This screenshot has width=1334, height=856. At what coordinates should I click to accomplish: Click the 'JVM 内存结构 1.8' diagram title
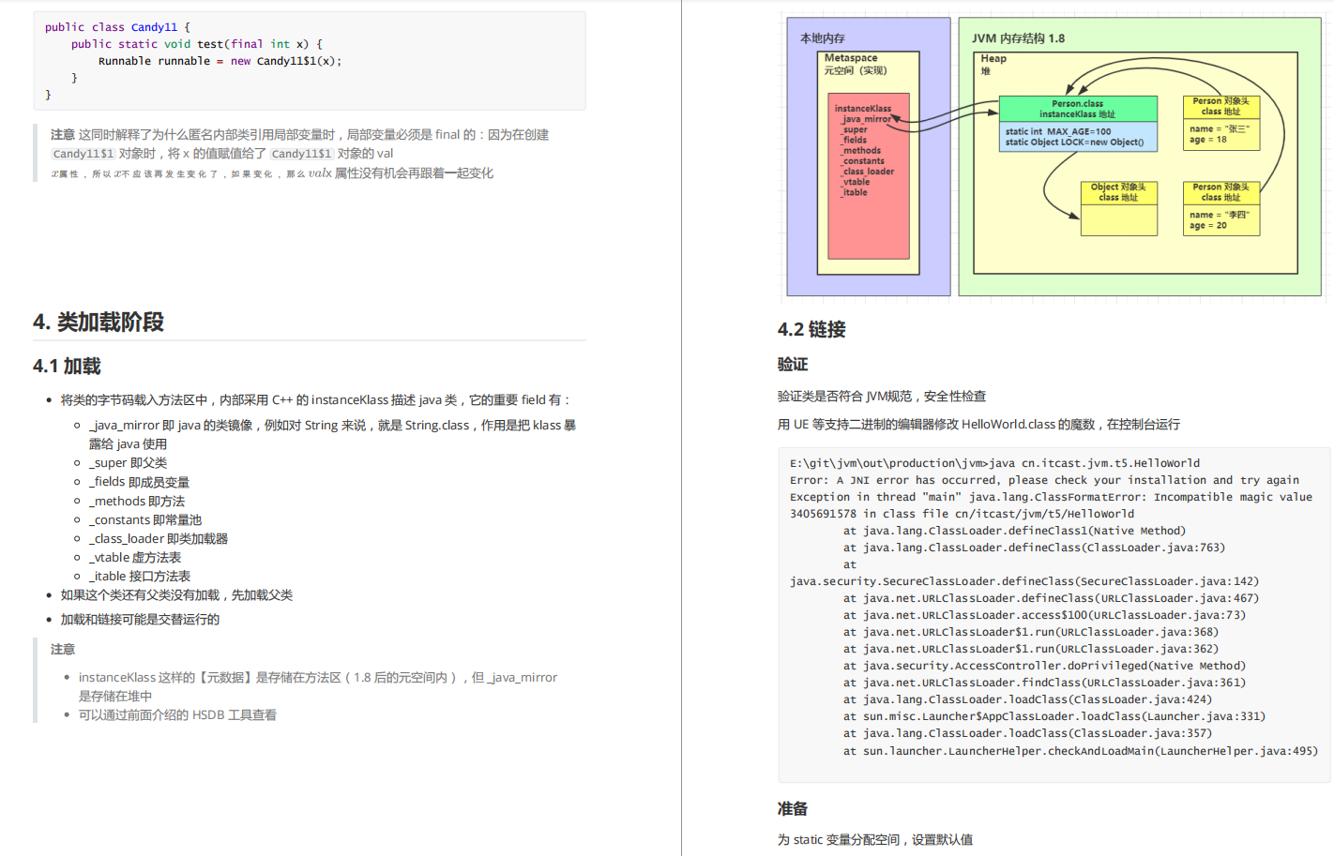coord(1018,38)
